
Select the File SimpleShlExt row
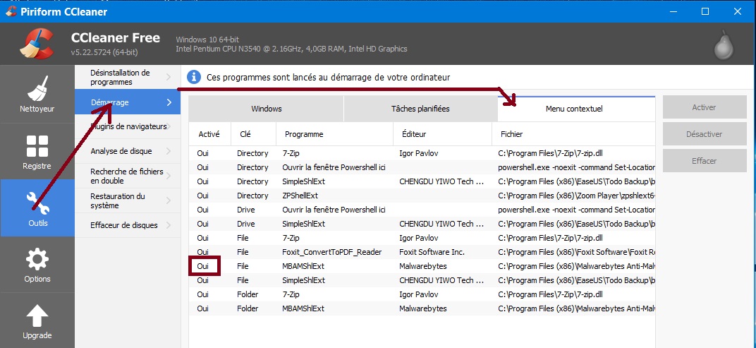tap(422, 280)
